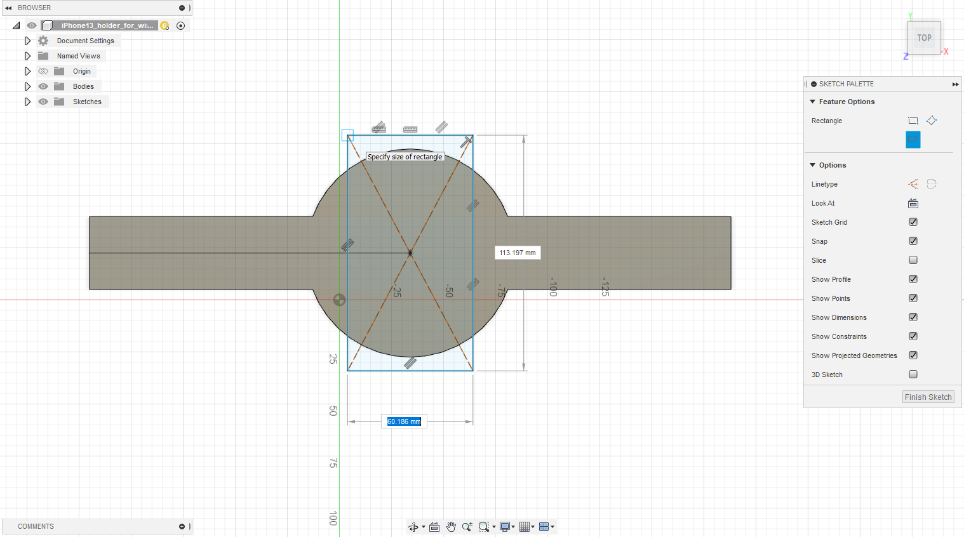The width and height of the screenshot is (964, 537).
Task: Open Display Settings monitor icon
Action: (x=505, y=527)
